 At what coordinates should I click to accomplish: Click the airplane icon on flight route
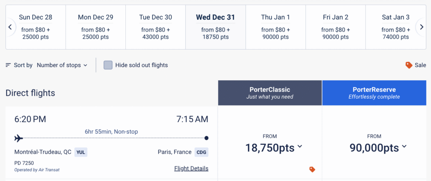coord(19,138)
